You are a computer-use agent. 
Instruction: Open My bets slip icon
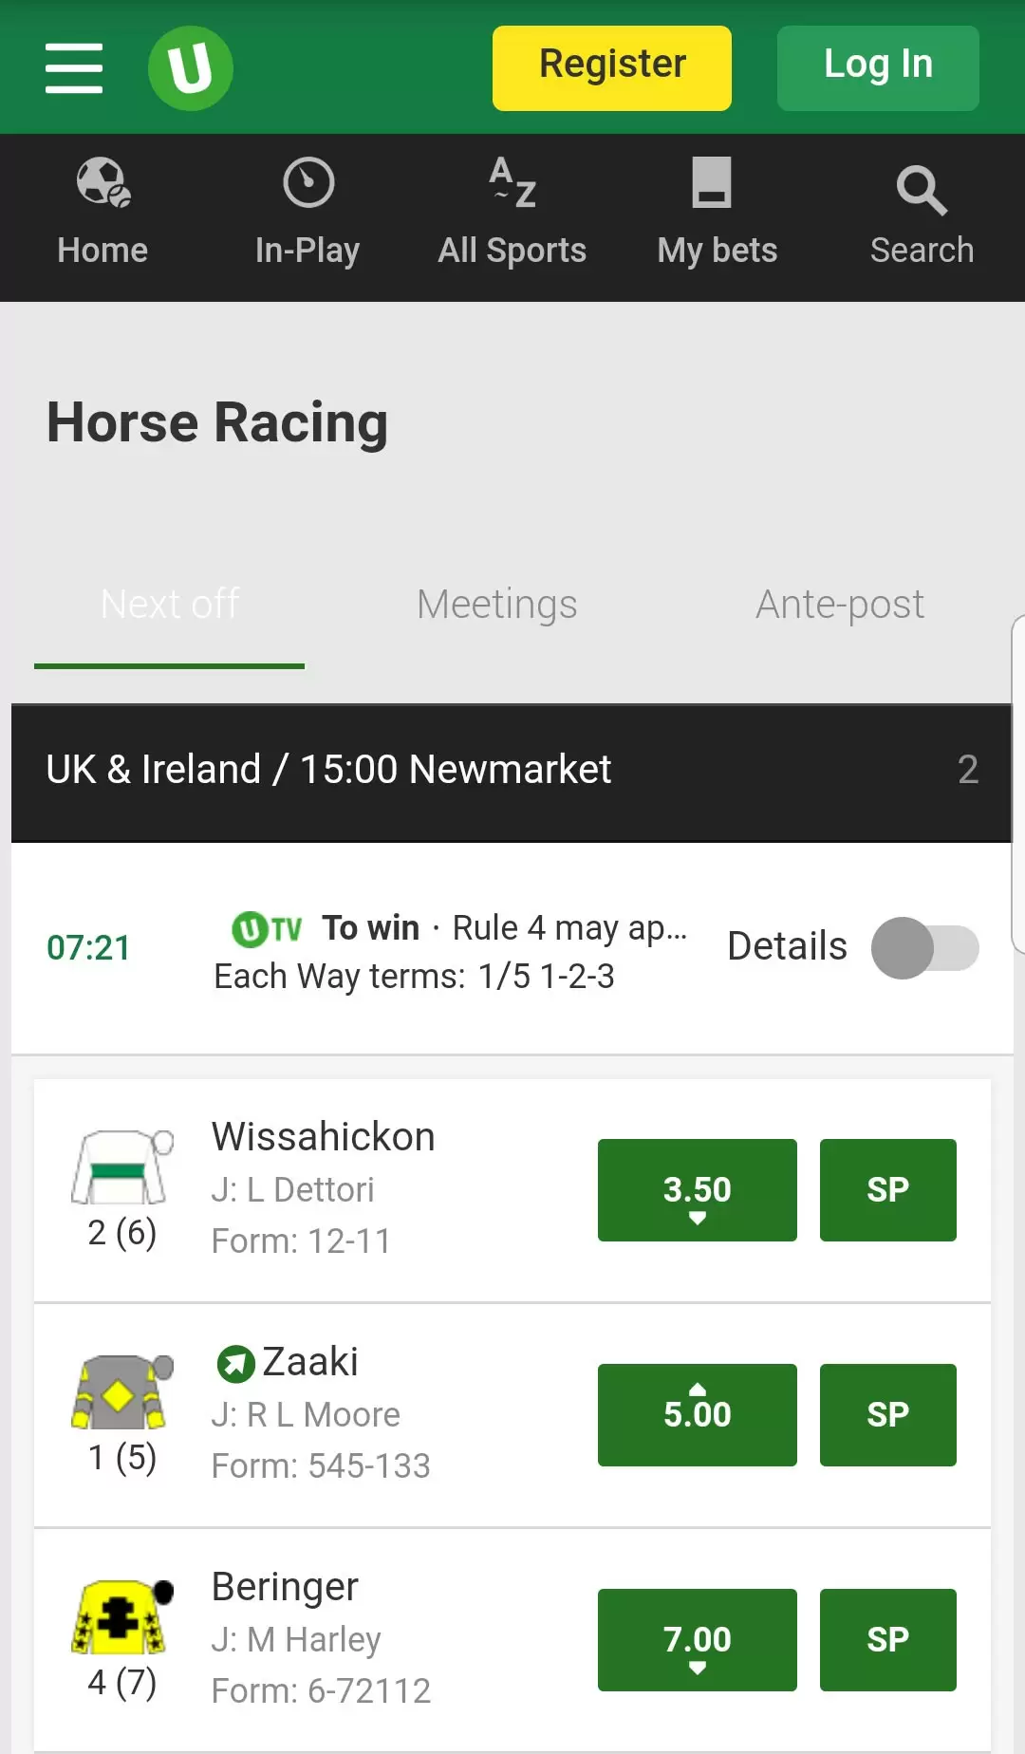(712, 182)
